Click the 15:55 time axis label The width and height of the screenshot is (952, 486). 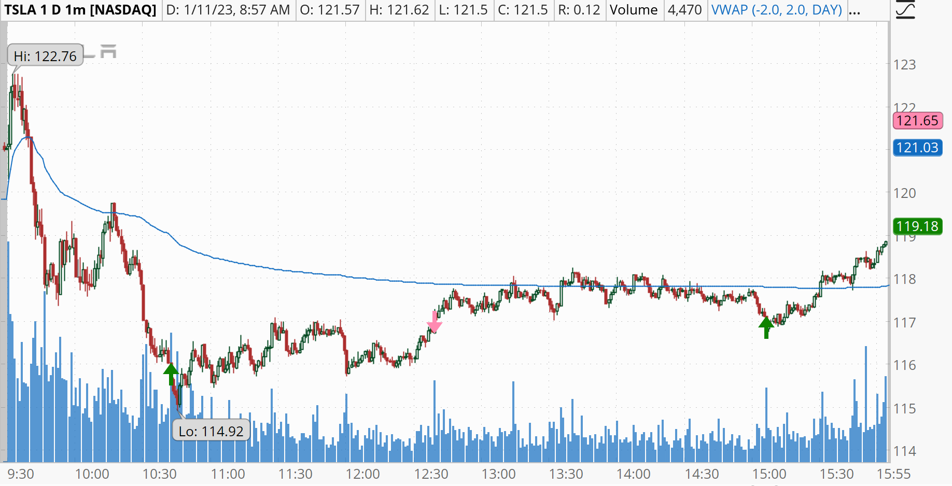[894, 474]
